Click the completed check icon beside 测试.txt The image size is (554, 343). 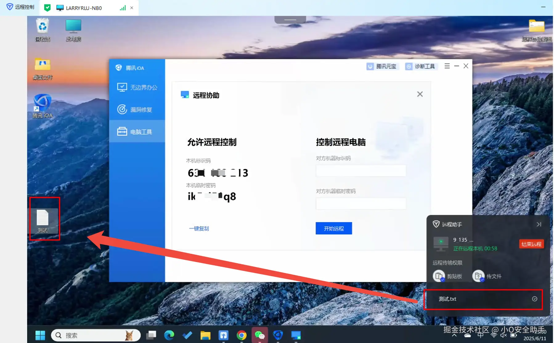pos(535,299)
